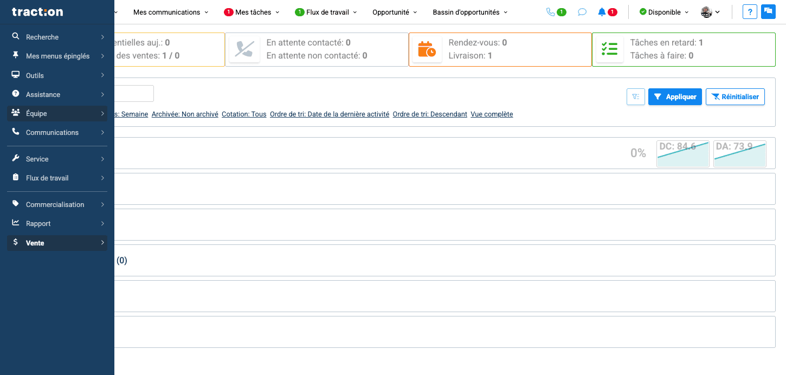Click the clipboard icon beside Flux de travail
The width and height of the screenshot is (786, 375).
[x=16, y=178]
